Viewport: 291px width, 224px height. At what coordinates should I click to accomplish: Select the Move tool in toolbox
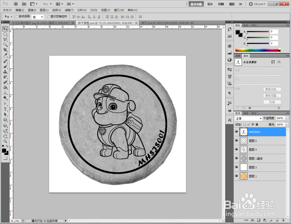click(5, 29)
